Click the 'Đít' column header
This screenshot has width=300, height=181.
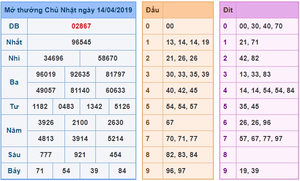(228, 10)
